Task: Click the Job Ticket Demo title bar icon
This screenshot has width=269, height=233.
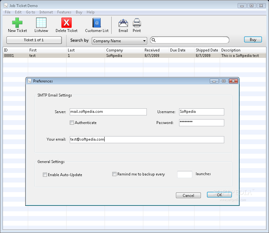Action: pyautogui.click(x=6, y=5)
